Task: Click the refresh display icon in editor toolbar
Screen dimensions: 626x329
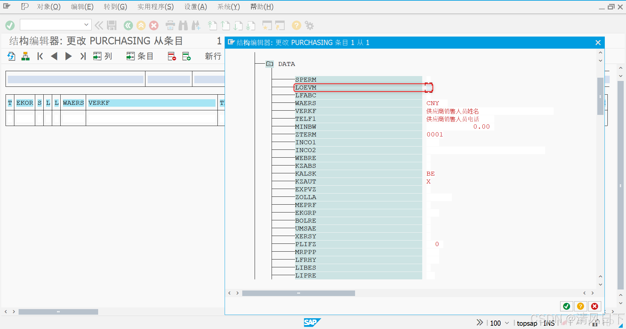Action: [11, 56]
